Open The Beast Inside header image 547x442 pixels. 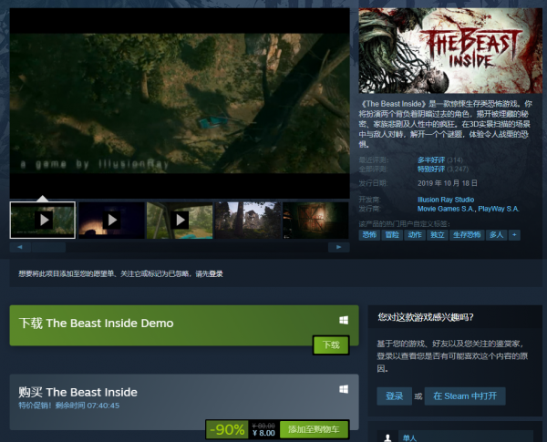click(450, 51)
